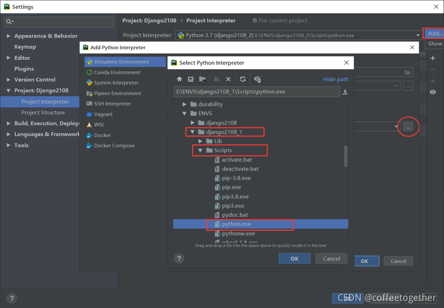Click the new folder toolbar icon
Viewport: 444px width, 308px height.
pyautogui.click(x=217, y=79)
